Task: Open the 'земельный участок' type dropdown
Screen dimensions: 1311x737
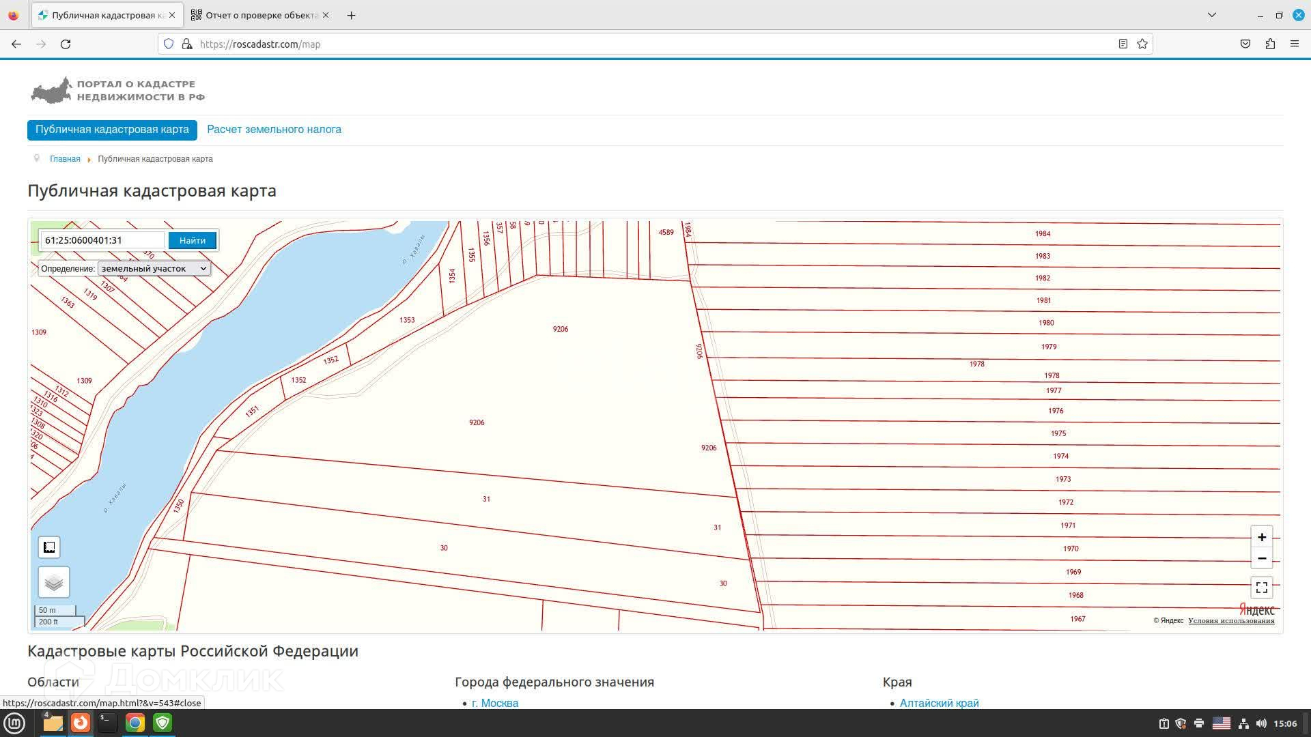Action: (x=154, y=269)
